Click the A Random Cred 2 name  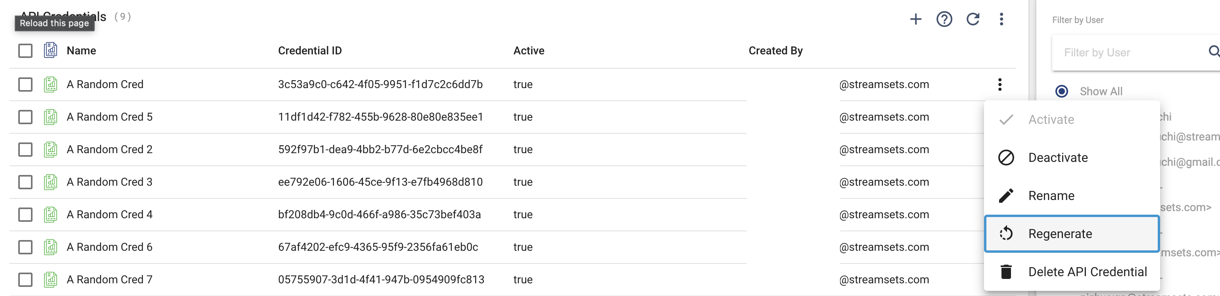click(x=109, y=150)
